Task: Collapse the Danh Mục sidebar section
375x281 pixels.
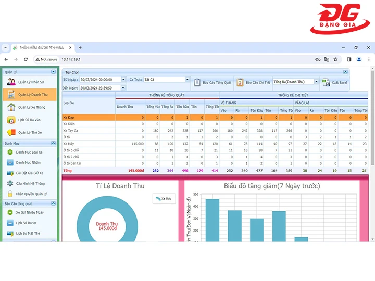Action: [x=53, y=143]
